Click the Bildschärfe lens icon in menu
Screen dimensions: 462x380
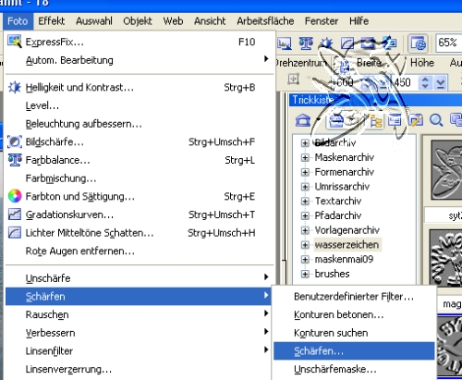coord(15,142)
